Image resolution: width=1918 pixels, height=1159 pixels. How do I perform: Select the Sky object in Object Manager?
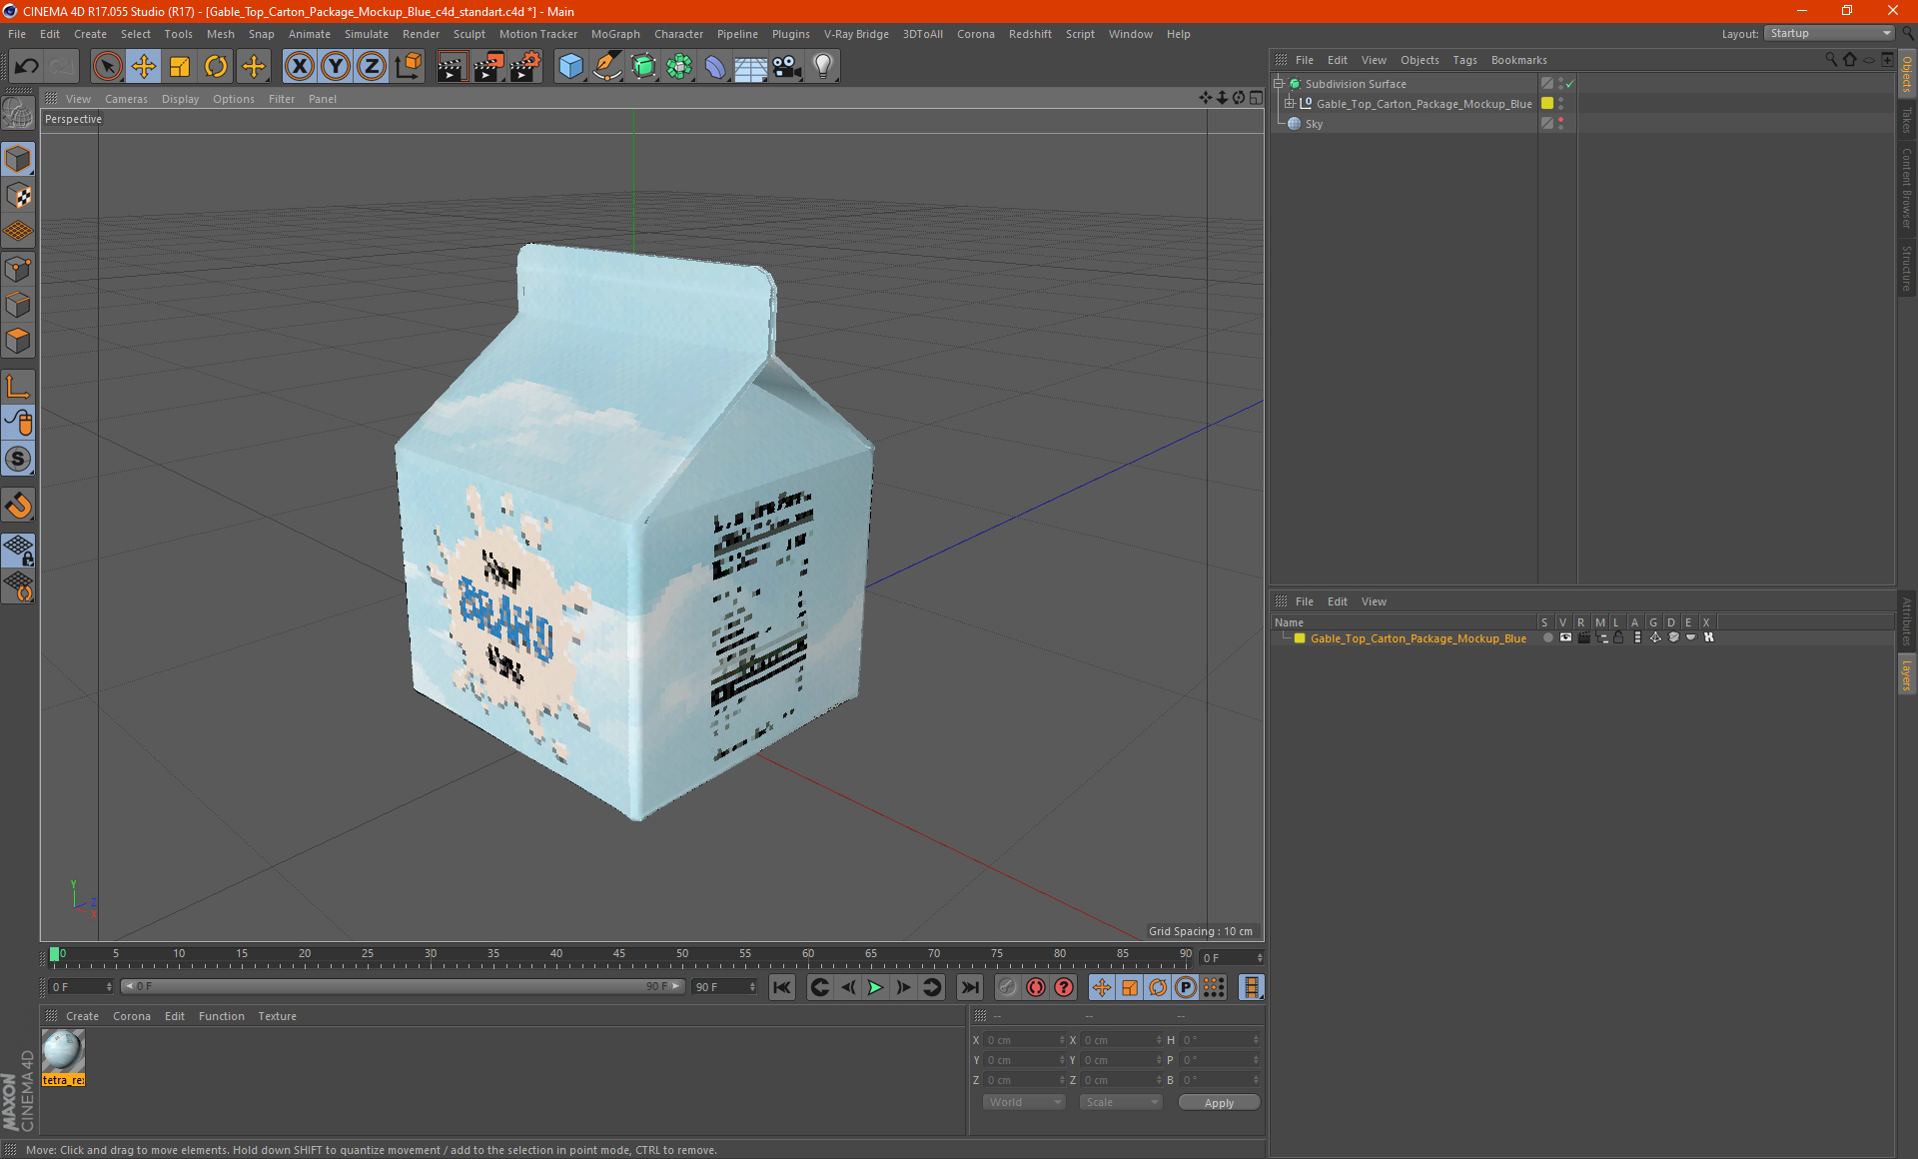pos(1314,124)
